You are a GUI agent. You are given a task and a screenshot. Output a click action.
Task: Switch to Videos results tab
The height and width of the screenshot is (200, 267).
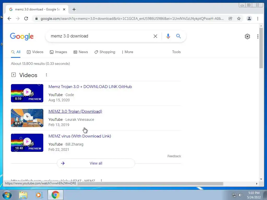coord(35,52)
